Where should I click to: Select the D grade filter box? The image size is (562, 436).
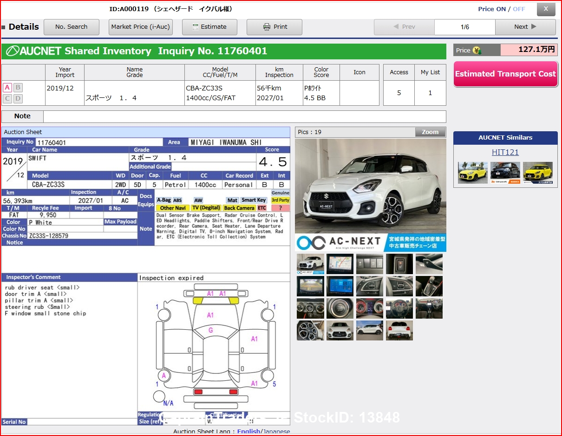[x=18, y=98]
